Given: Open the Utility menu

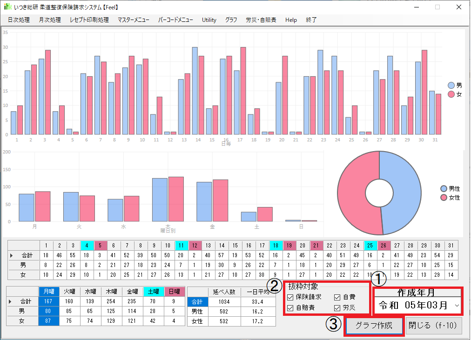Looking at the screenshot, I should (209, 20).
